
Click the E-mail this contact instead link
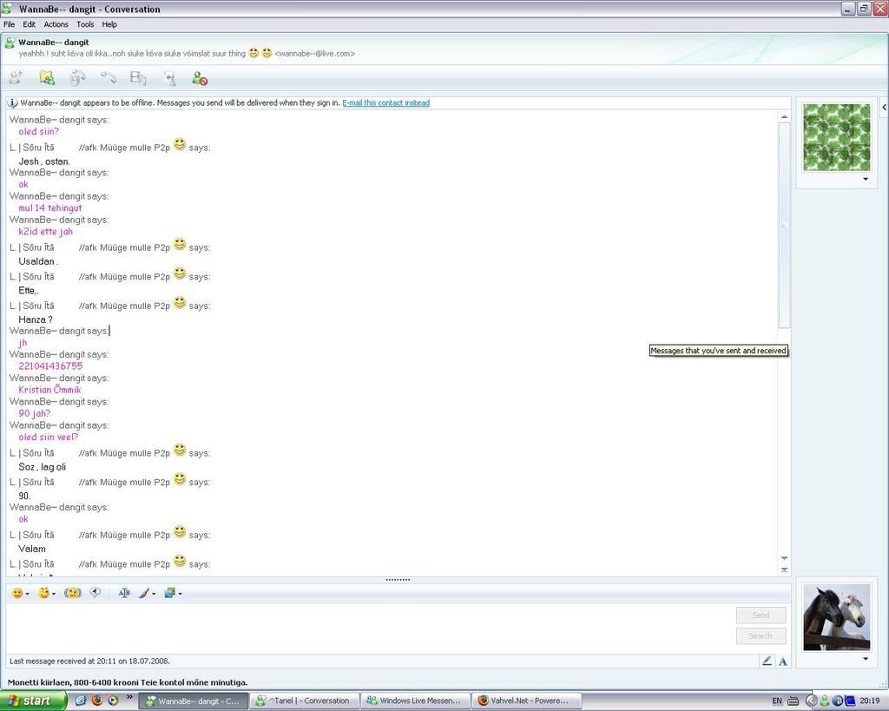(x=385, y=102)
